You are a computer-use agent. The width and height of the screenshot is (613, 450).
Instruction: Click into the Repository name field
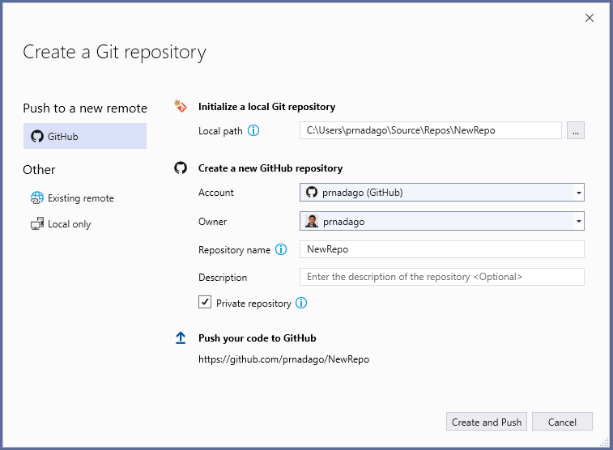(x=442, y=249)
